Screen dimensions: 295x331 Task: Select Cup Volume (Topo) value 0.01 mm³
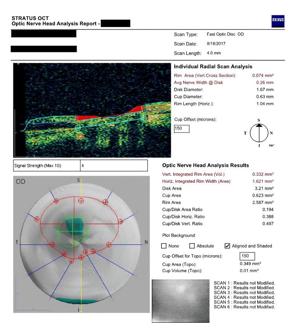pyautogui.click(x=249, y=270)
